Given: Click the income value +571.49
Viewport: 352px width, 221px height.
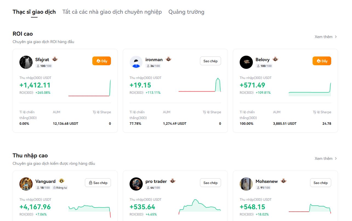Looking at the screenshot, I should tap(253, 85).
